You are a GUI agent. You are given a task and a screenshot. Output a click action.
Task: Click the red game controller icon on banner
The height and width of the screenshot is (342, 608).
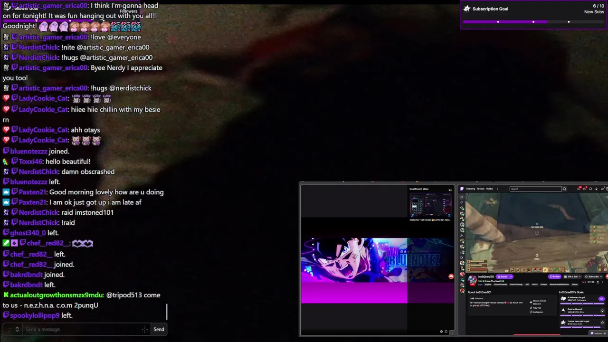coord(451,276)
